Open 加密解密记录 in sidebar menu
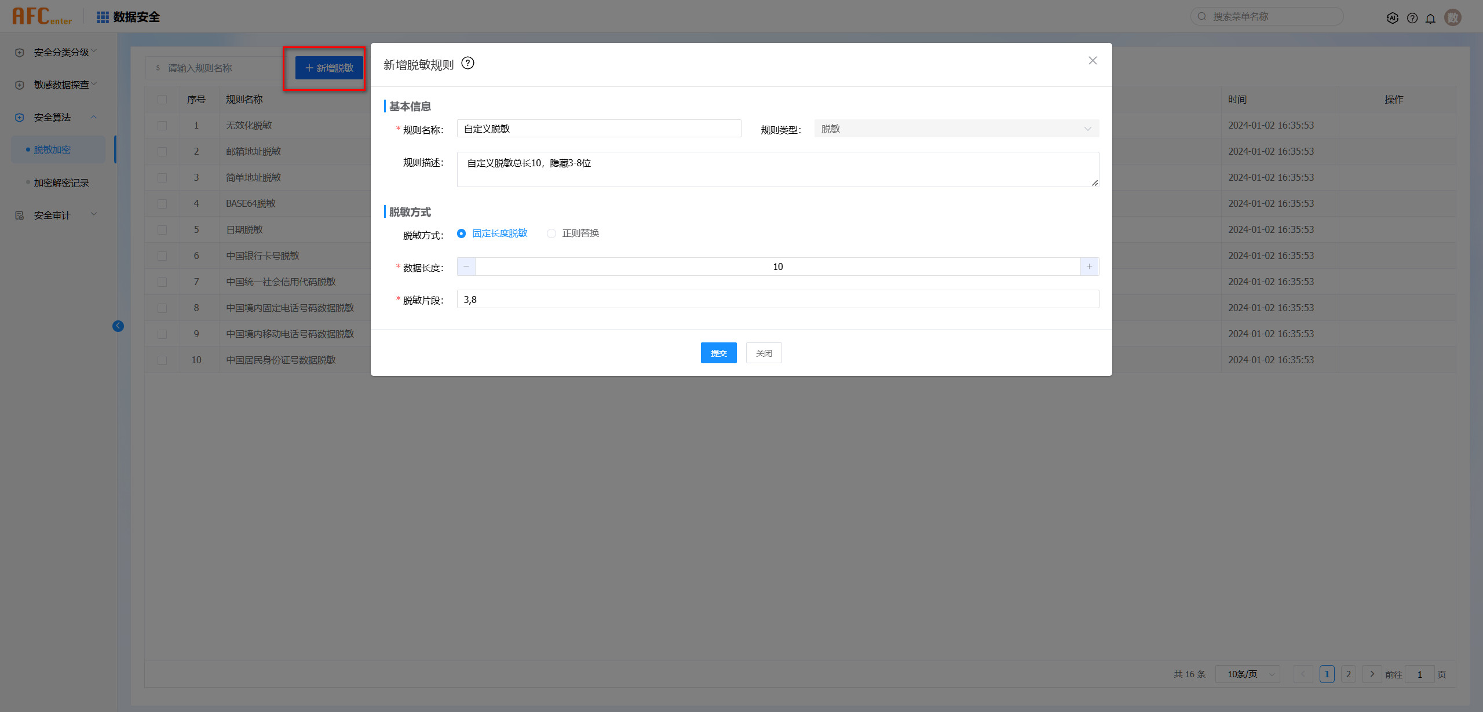Viewport: 1483px width, 712px height. click(x=61, y=182)
